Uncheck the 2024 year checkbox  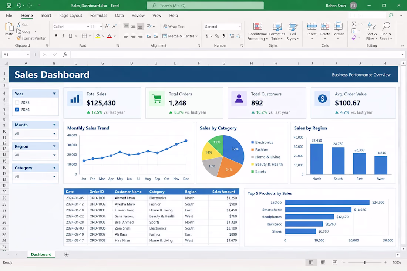(17, 109)
